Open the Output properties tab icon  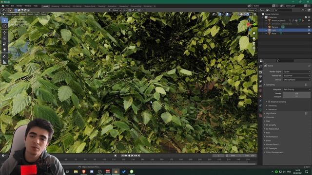[x=260, y=77]
